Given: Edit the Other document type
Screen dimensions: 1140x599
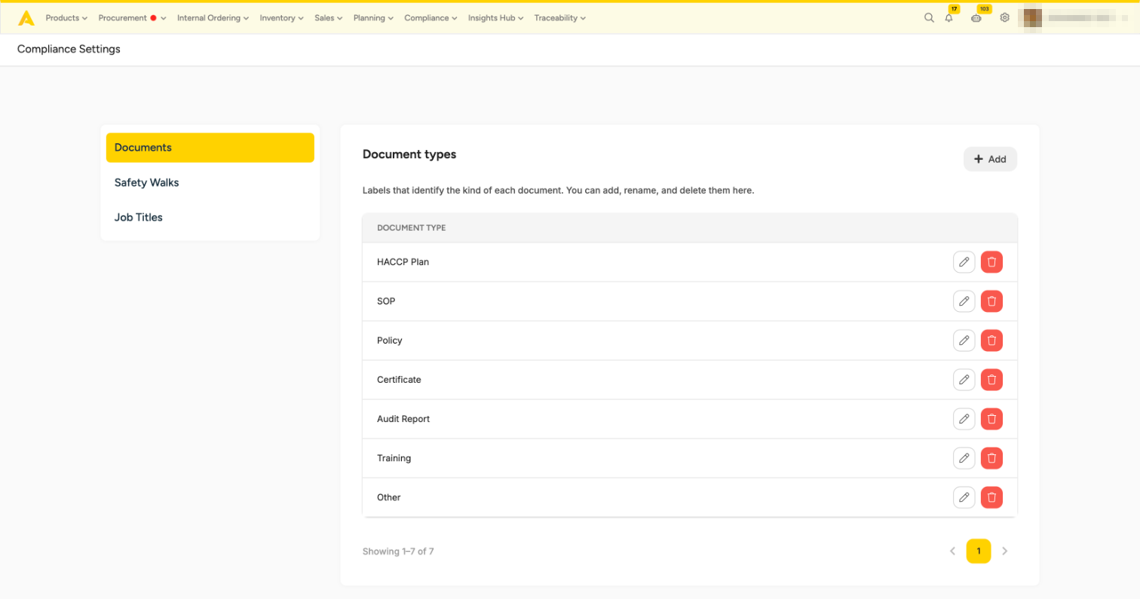Looking at the screenshot, I should pyautogui.click(x=964, y=497).
